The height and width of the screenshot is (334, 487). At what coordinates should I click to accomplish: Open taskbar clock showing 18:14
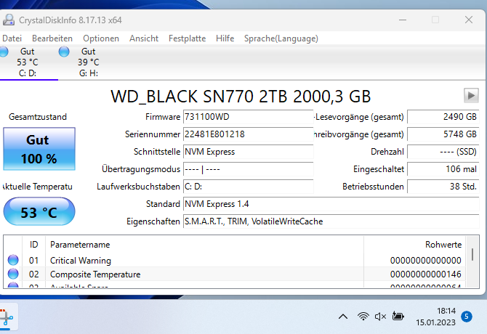coord(435,317)
